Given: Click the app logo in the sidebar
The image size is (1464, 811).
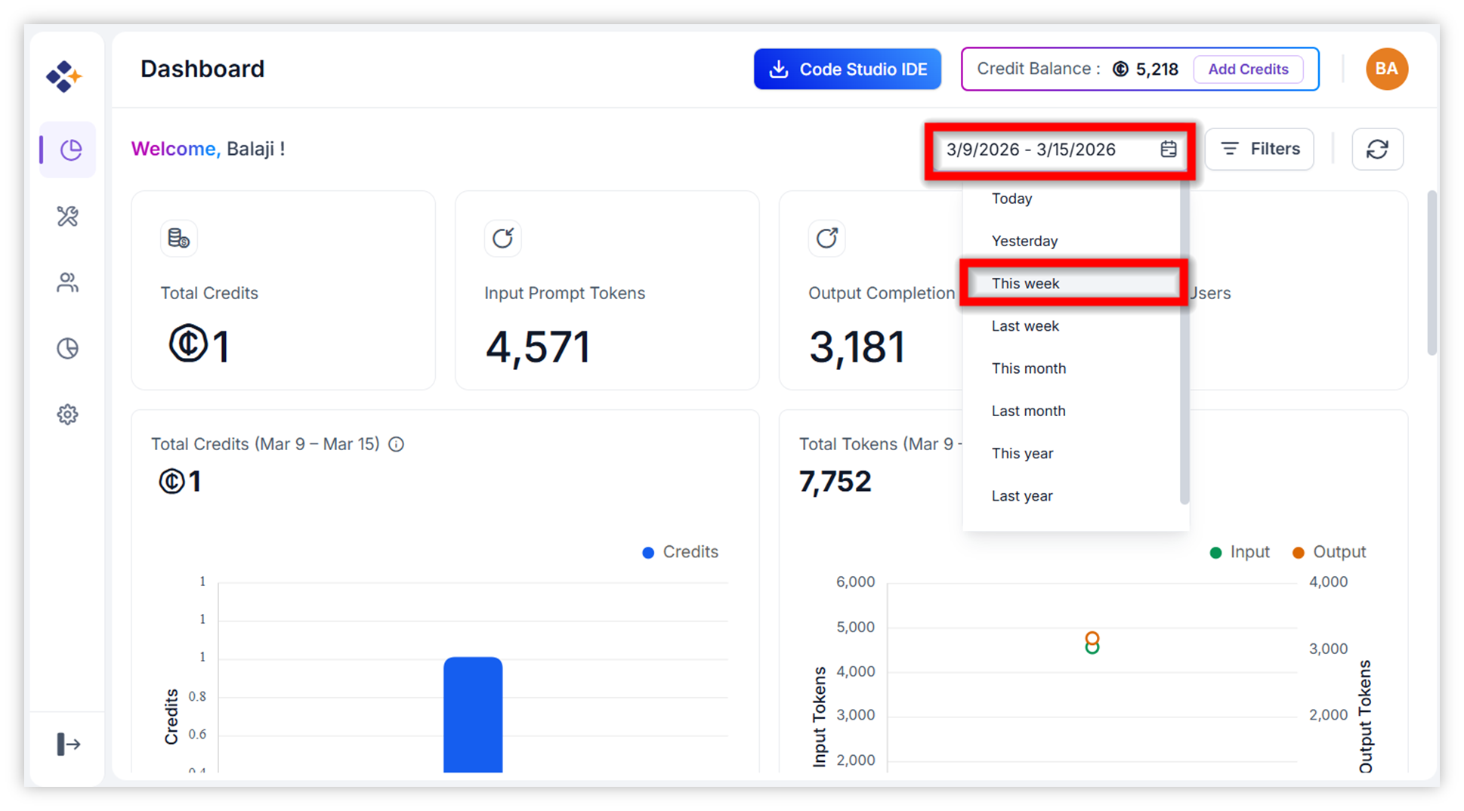Looking at the screenshot, I should pyautogui.click(x=63, y=76).
